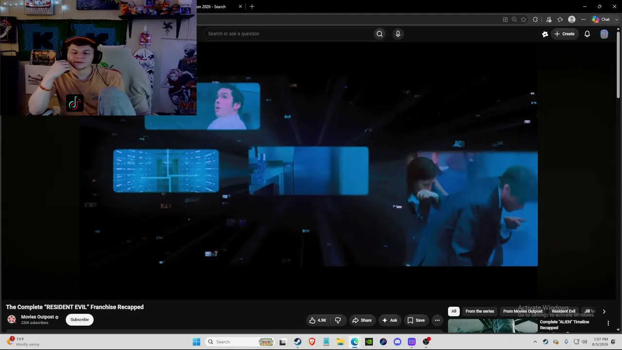The width and height of the screenshot is (622, 350).
Task: Focus the YouTube search input field
Action: 290,34
